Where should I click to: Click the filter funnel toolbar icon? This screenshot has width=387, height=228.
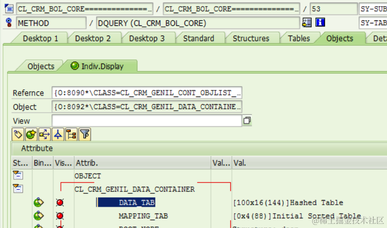pyautogui.click(x=84, y=135)
